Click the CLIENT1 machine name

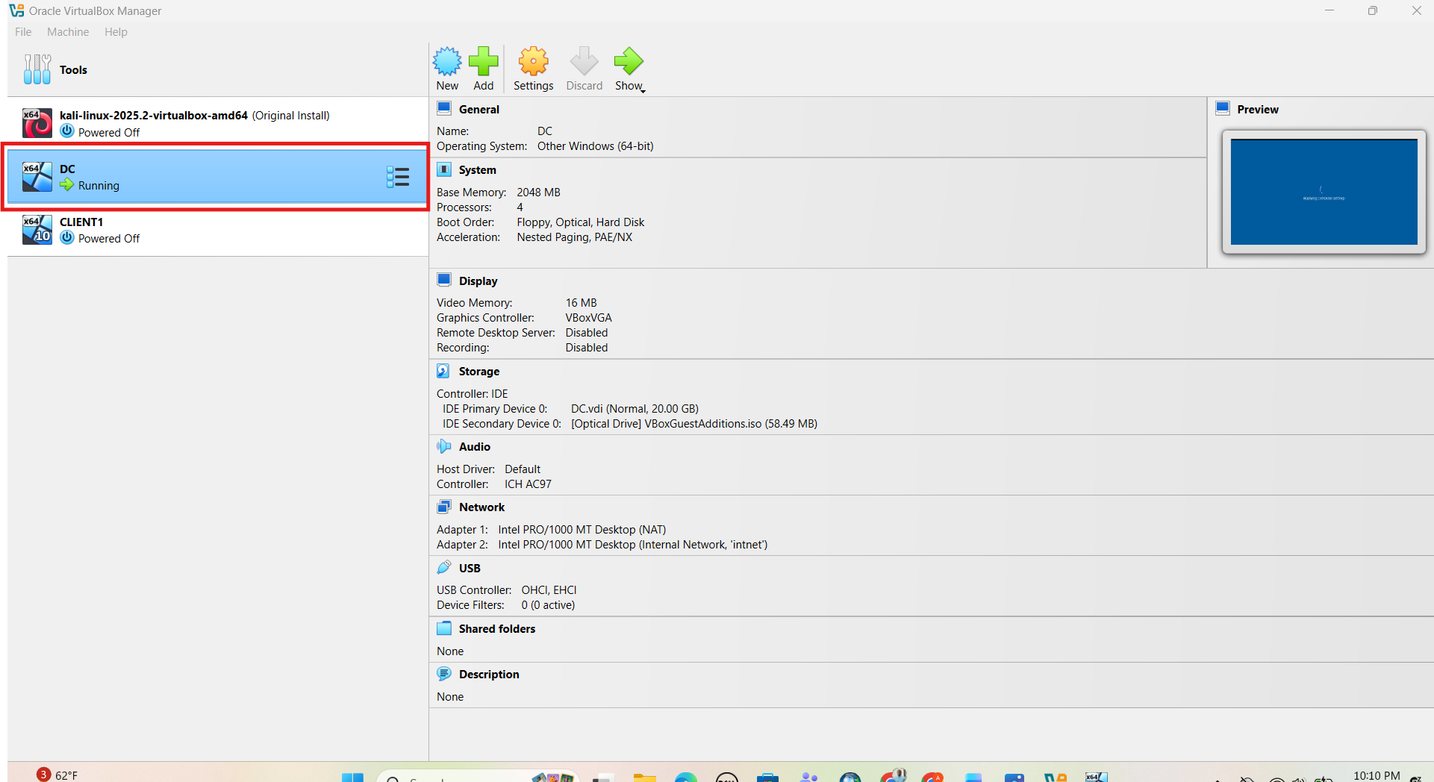coord(81,222)
